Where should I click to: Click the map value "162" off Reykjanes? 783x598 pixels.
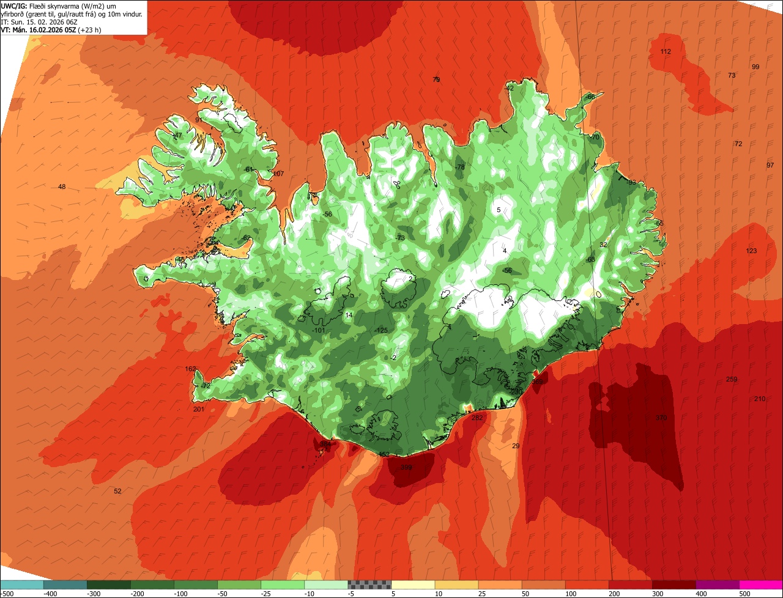190,369
